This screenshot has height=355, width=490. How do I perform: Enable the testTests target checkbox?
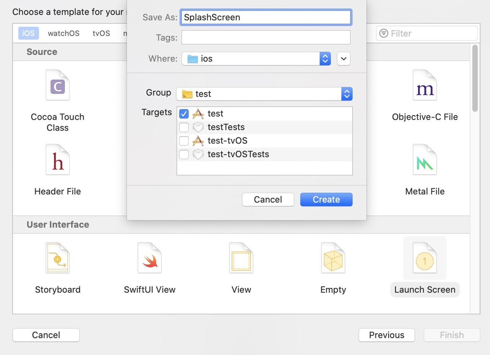(184, 127)
